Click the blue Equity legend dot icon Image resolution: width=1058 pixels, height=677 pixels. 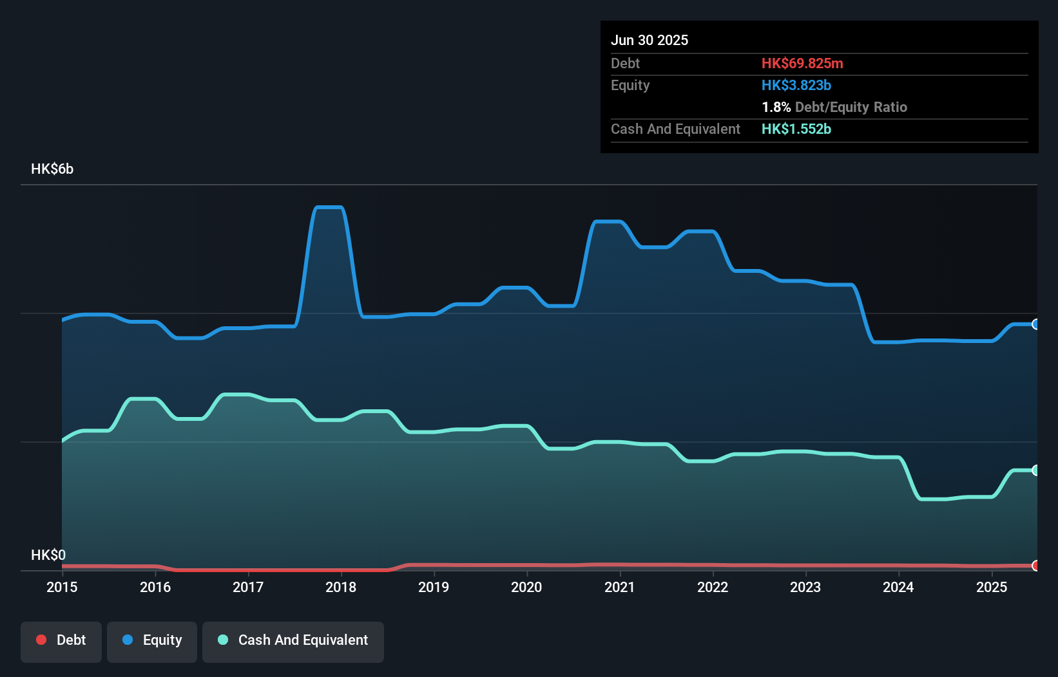[128, 640]
